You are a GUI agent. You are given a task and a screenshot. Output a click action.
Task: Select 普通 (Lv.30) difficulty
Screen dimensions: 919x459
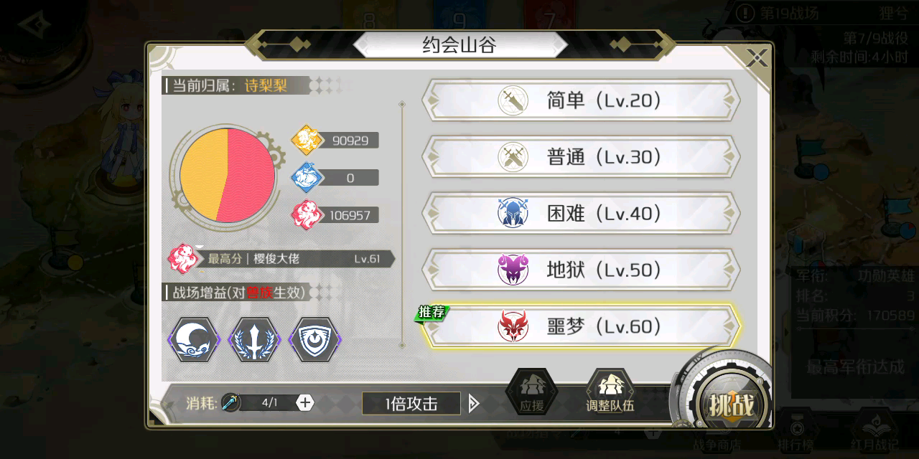581,156
